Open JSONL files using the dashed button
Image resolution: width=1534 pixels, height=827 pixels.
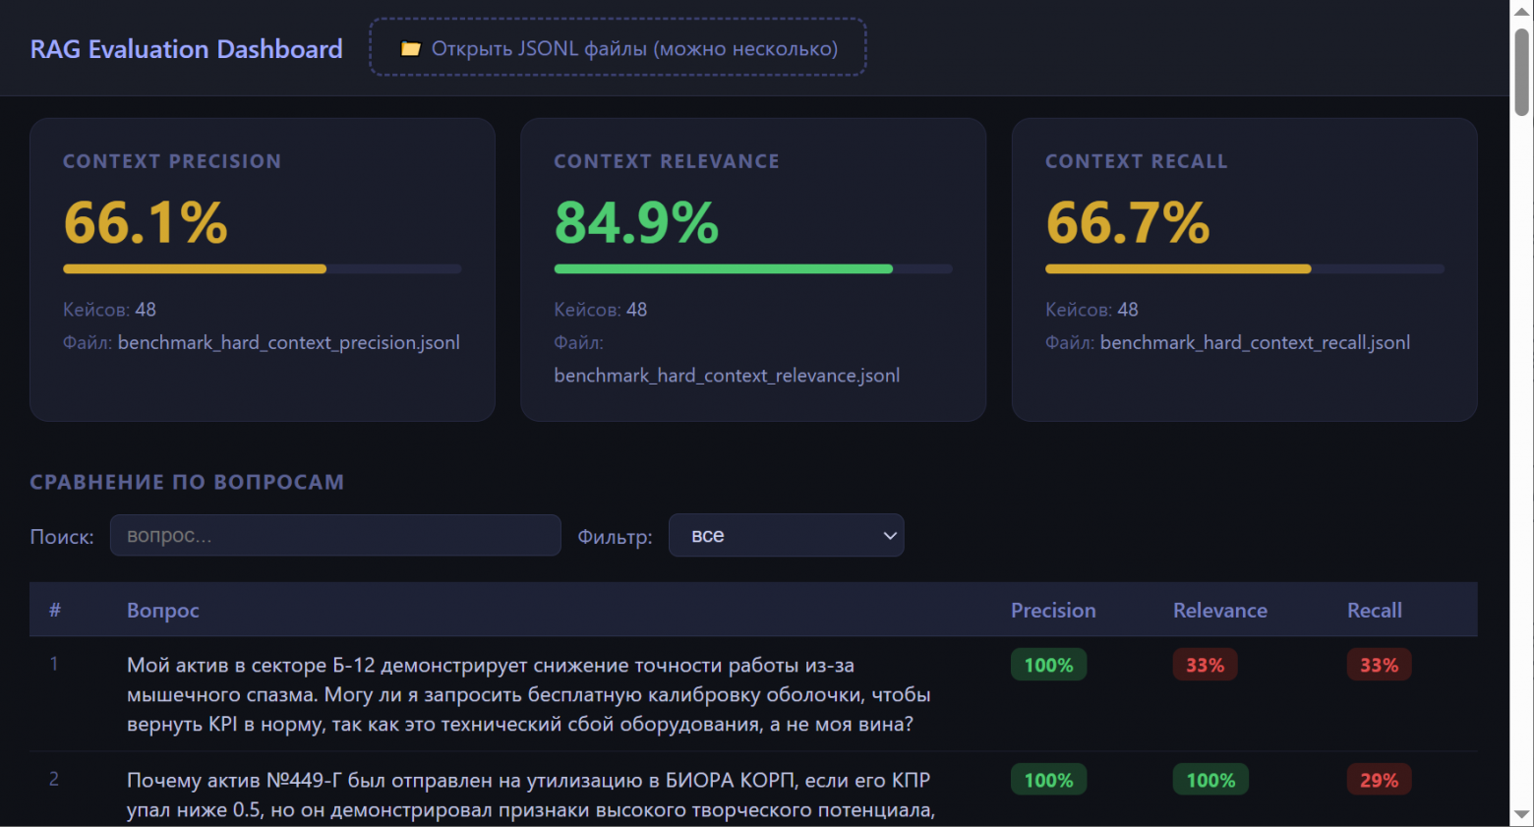618,47
